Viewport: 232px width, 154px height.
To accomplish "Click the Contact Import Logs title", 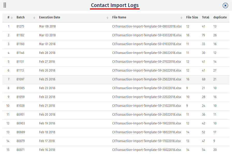I will click(115, 5).
